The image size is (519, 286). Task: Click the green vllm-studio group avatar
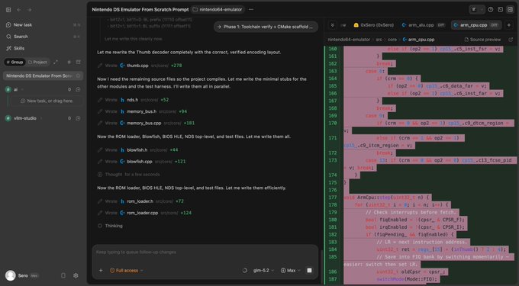[8, 118]
